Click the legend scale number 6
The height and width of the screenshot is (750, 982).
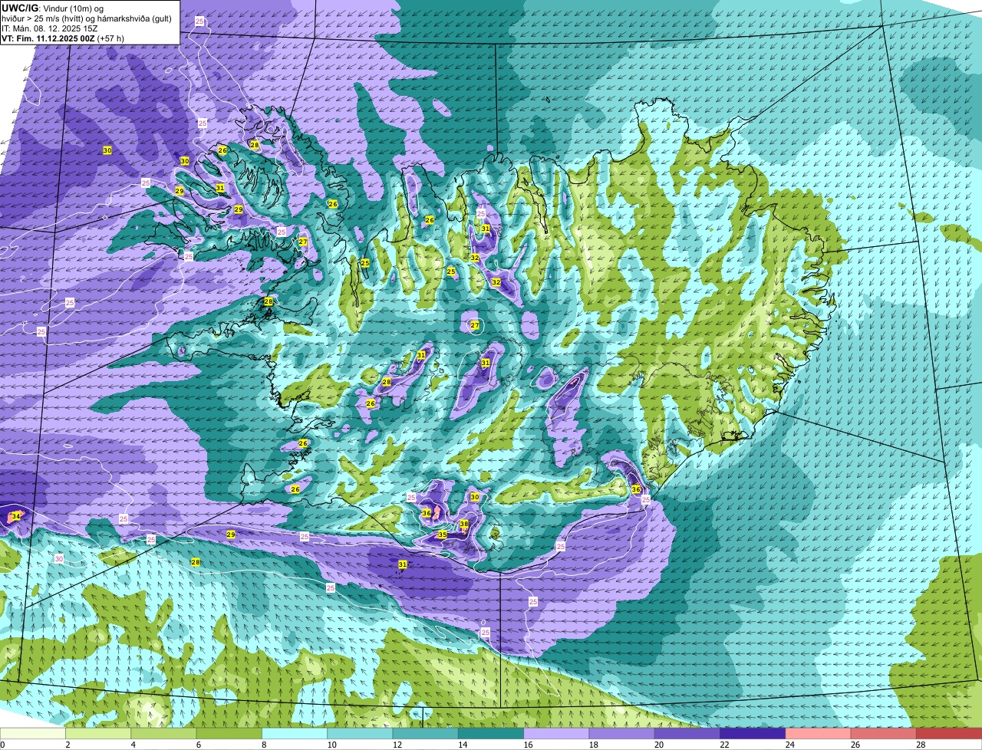coord(198,745)
